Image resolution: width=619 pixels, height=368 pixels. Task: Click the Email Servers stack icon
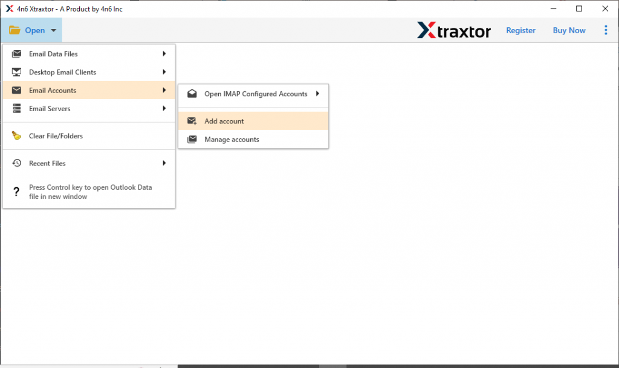coord(17,109)
